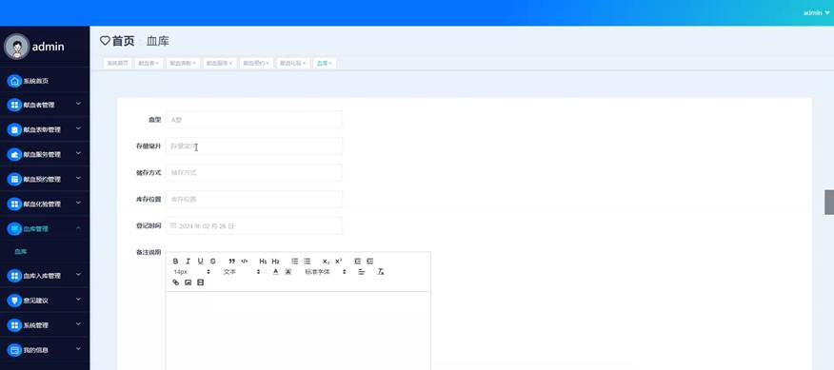Expand 献血化验管理 in the sidebar
This screenshot has height=370, width=834.
(45, 204)
